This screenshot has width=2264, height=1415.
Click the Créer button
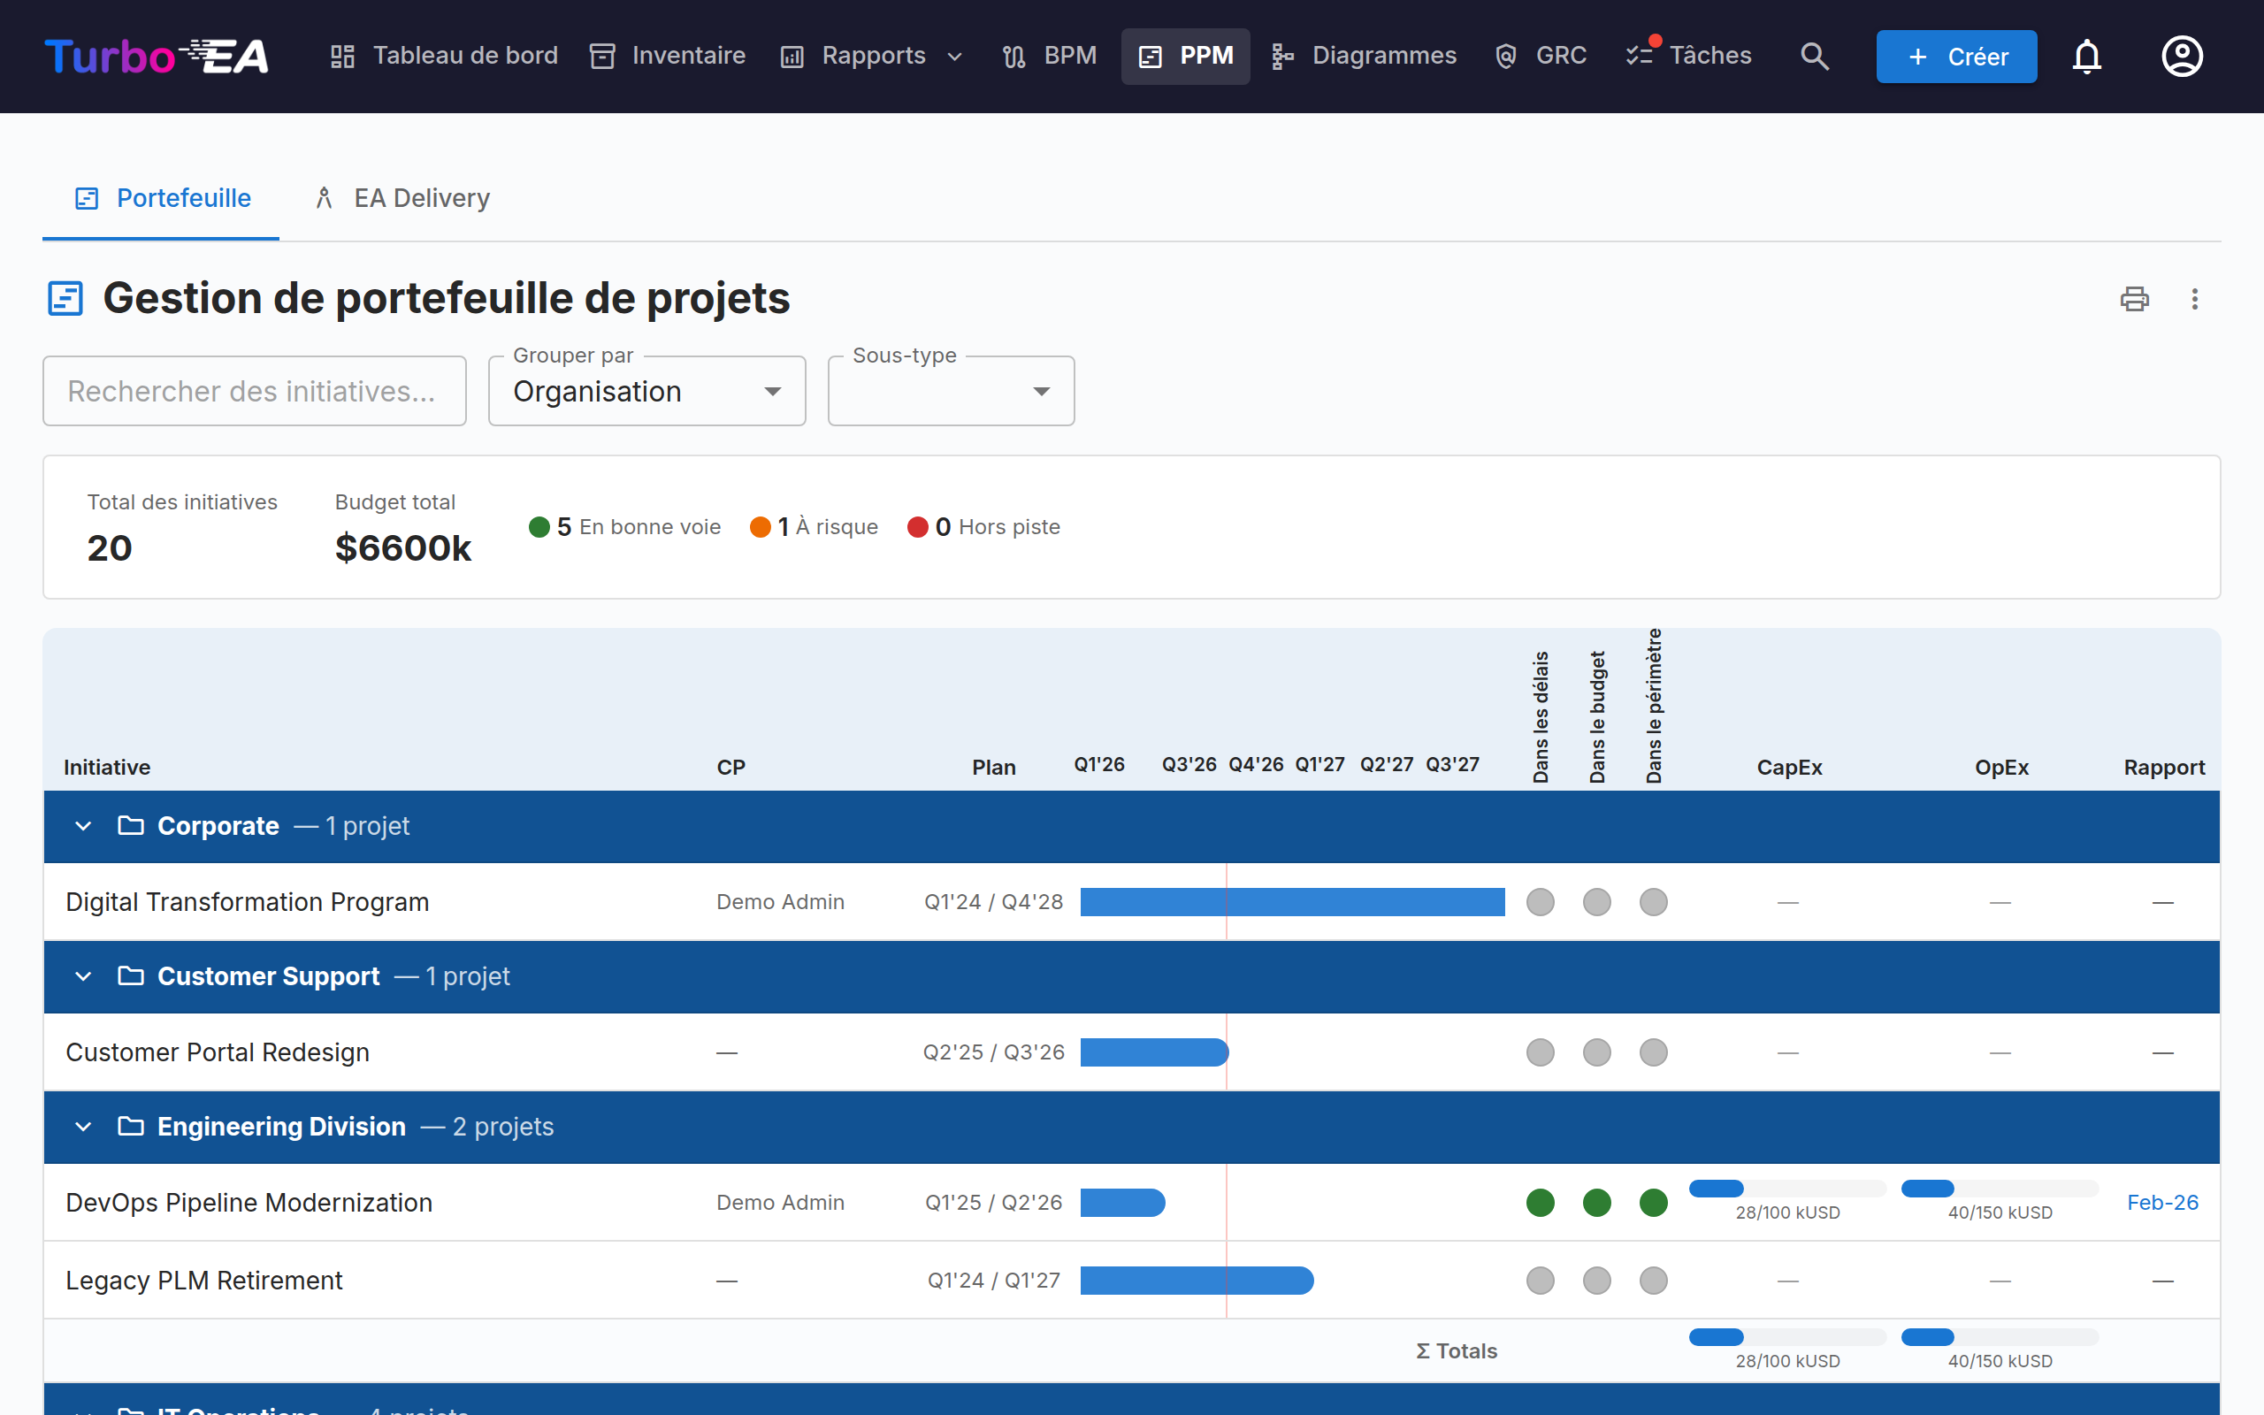point(1955,56)
